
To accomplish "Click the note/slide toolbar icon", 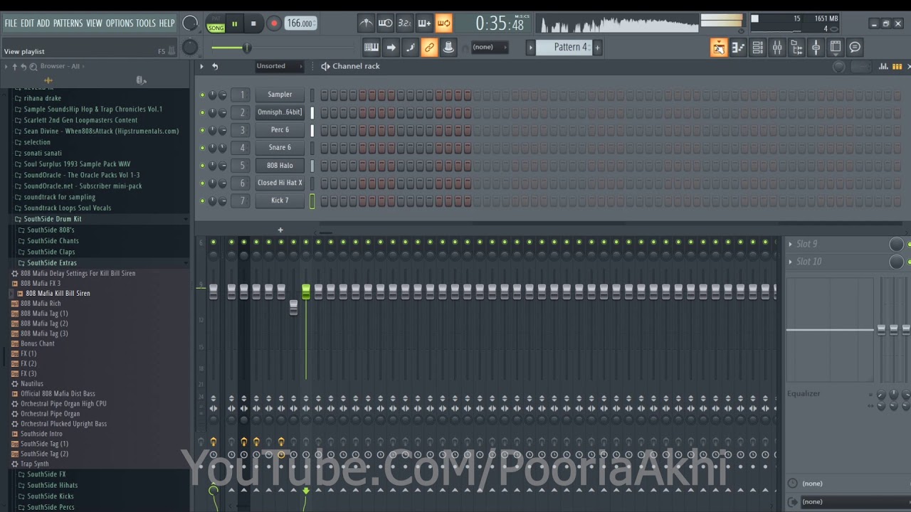I will point(410,47).
